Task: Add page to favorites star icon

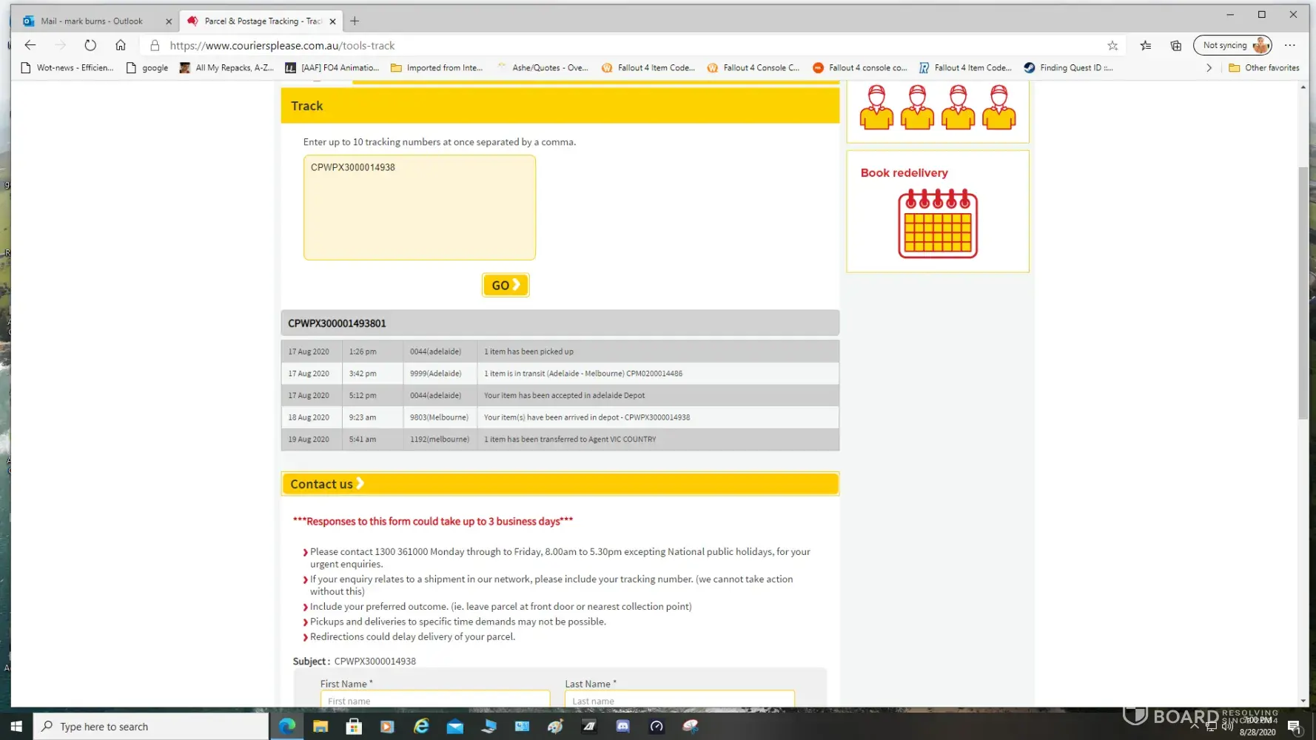Action: tap(1112, 45)
